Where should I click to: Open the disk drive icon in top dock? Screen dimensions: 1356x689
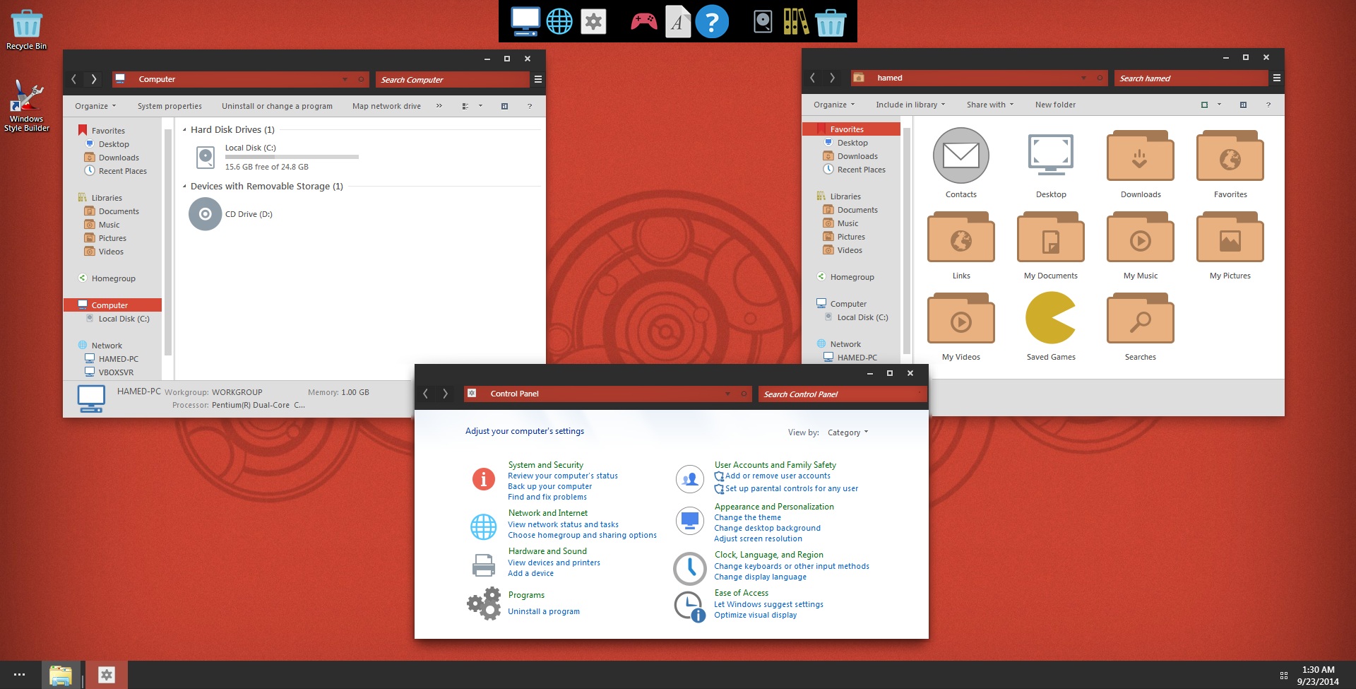763,22
